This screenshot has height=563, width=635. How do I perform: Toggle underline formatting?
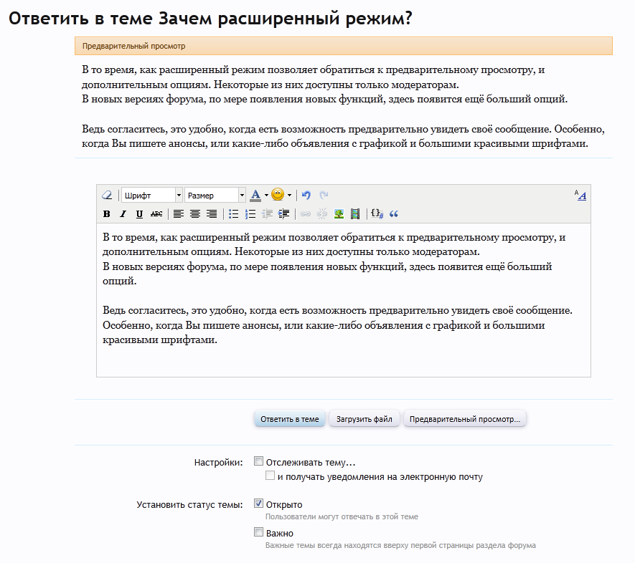[x=139, y=213]
